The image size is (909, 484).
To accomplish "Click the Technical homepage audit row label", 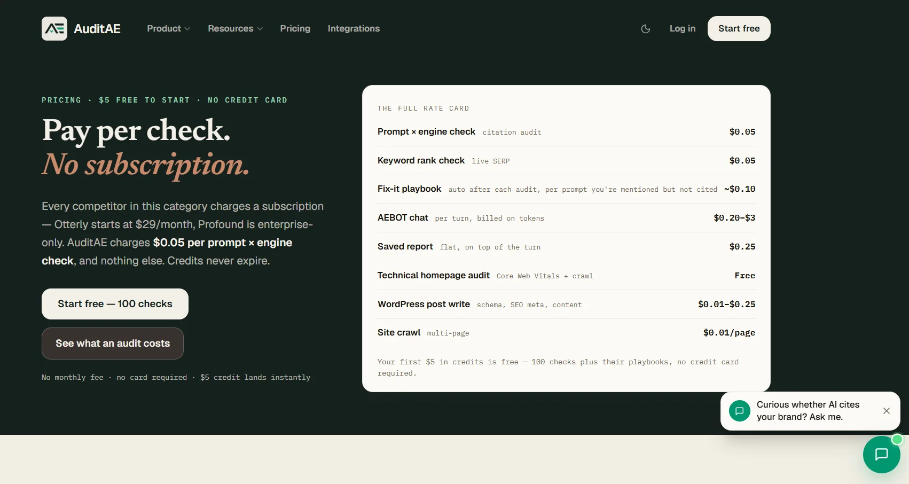I will [434, 276].
